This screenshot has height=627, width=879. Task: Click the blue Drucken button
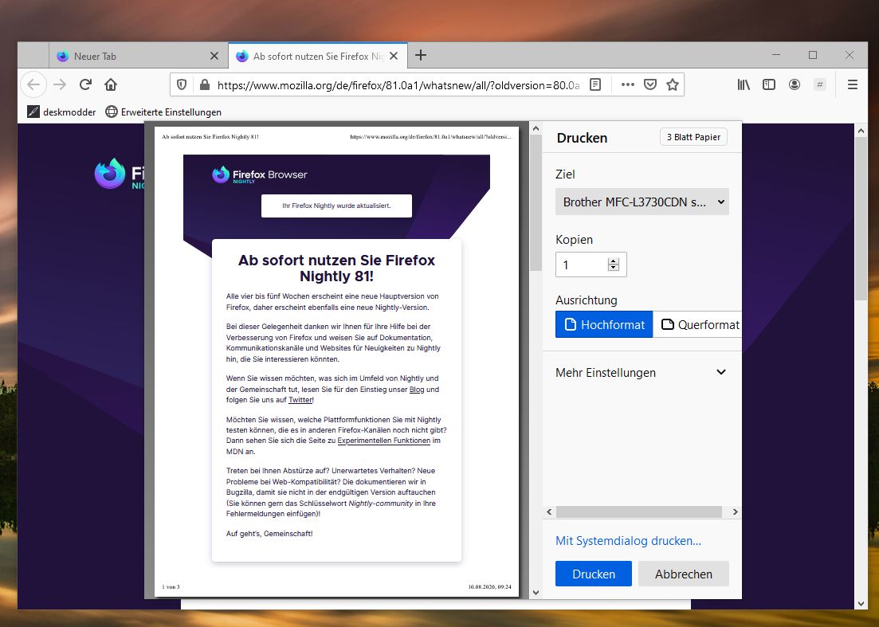(594, 574)
